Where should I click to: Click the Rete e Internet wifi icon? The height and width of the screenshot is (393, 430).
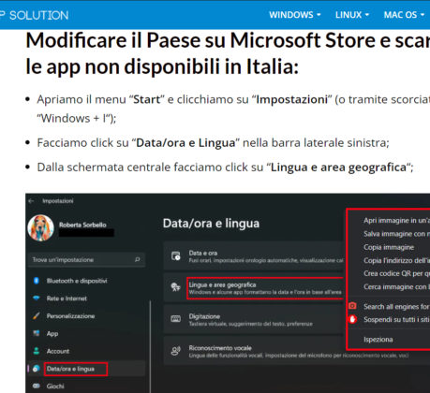pyautogui.click(x=37, y=298)
